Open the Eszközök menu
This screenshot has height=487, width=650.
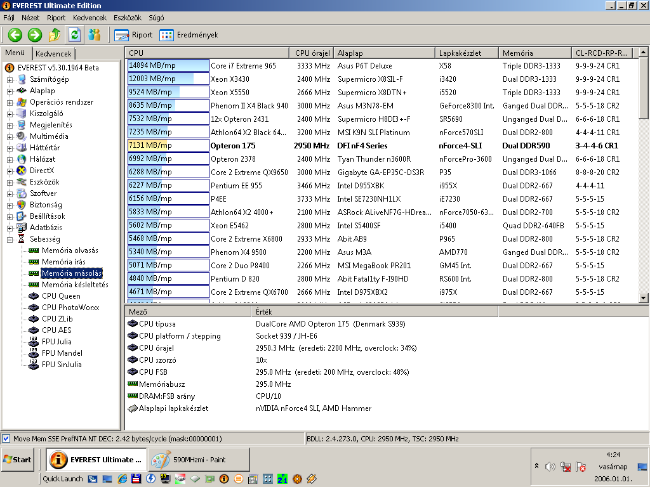[127, 18]
